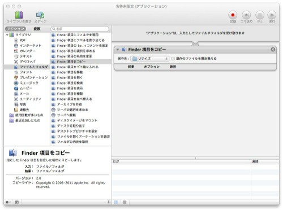Screen dimensions: 283x210
Task: Click the 名前 search field
Action: click(x=80, y=29)
